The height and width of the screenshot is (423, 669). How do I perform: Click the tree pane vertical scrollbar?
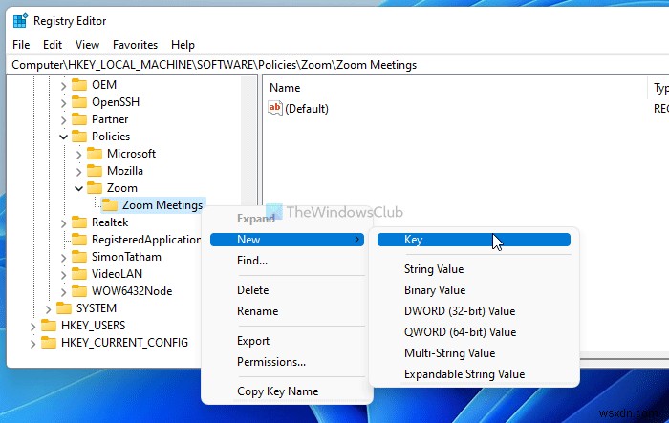248,140
